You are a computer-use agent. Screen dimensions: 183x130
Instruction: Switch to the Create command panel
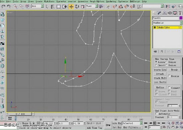(x=154, y=13)
